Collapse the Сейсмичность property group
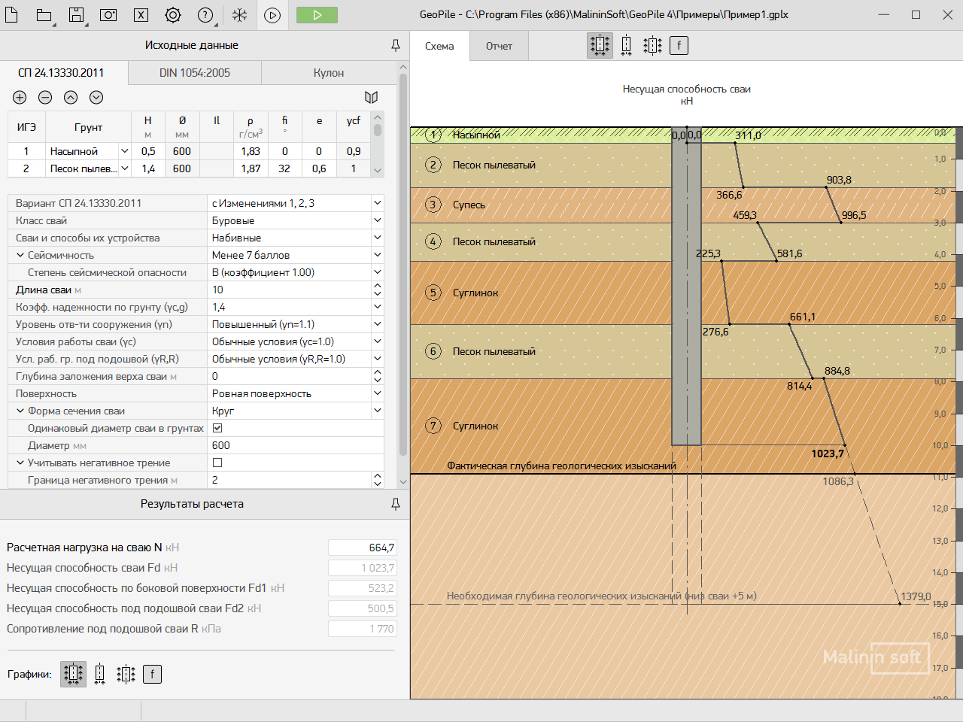This screenshot has width=963, height=722. (x=20, y=255)
